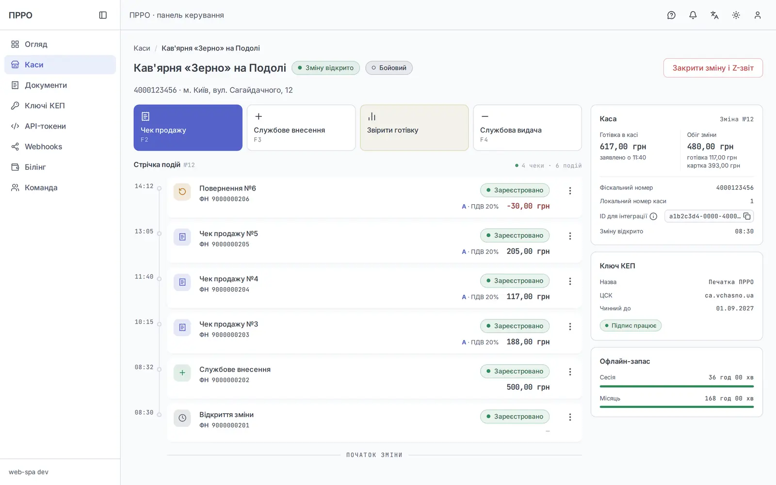This screenshot has height=485, width=776.
Task: Click Закрити зміну і Z-звіт
Action: tap(713, 68)
